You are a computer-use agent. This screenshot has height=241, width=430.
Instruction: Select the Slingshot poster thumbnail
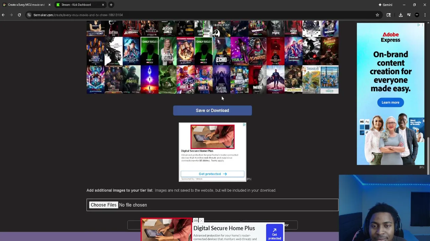coord(131,28)
